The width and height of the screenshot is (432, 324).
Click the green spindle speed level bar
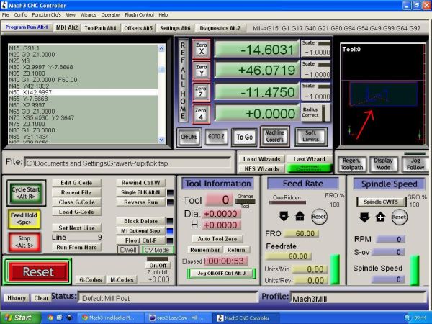pos(415,270)
